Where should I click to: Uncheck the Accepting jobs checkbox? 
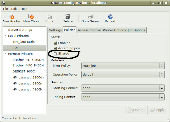click(x=55, y=48)
